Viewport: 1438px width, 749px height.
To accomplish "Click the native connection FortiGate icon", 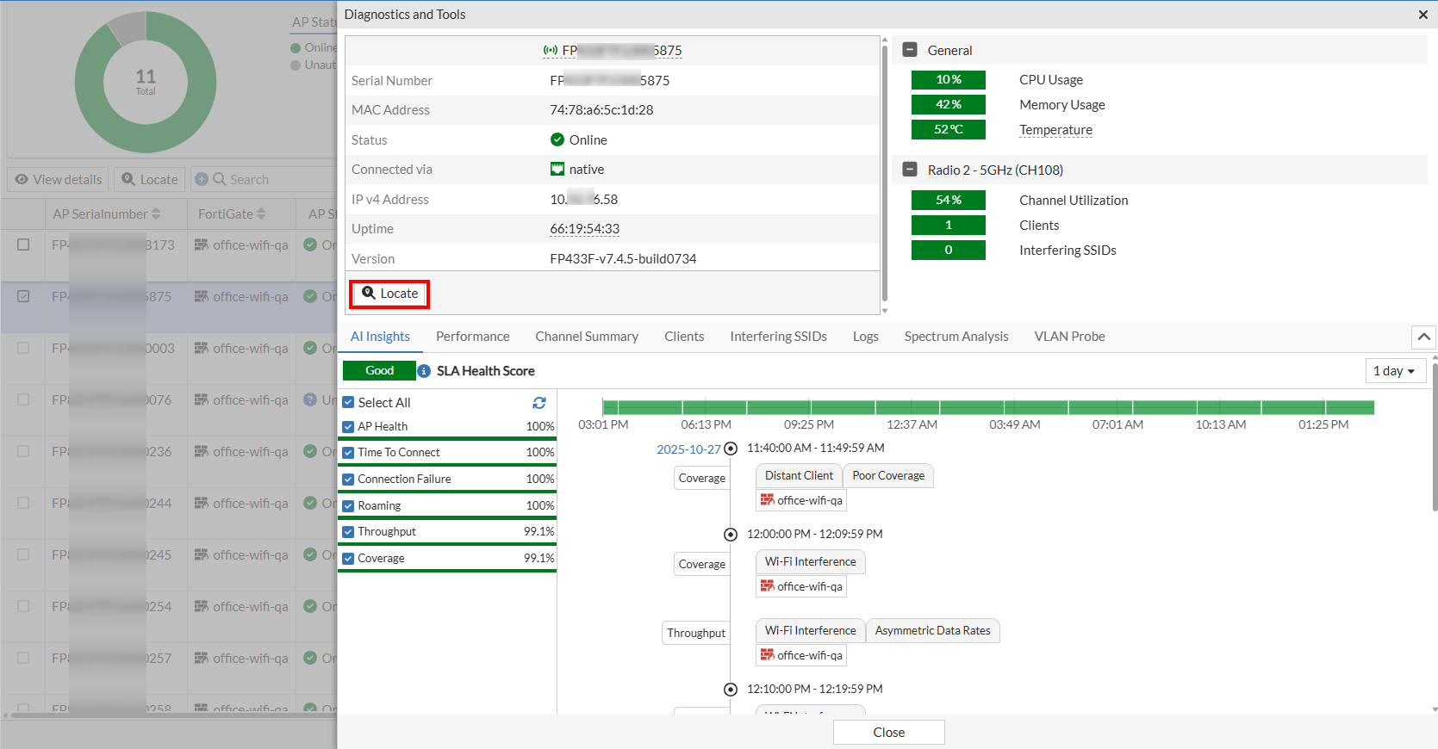I will pos(557,169).
